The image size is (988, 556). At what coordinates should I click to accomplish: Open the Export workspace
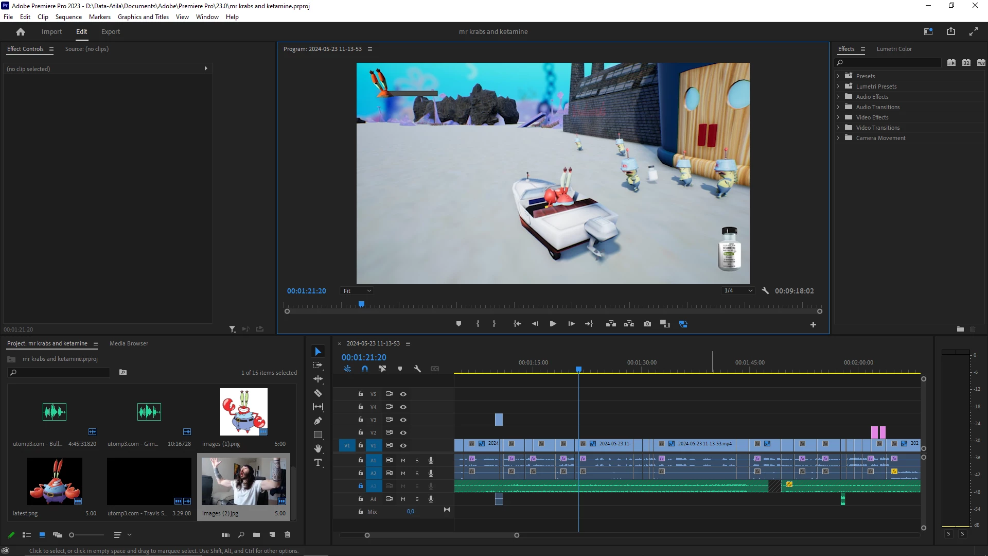[x=111, y=32]
